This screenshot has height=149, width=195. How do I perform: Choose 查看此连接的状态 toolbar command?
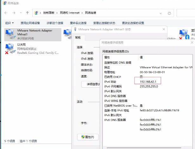click(104, 23)
